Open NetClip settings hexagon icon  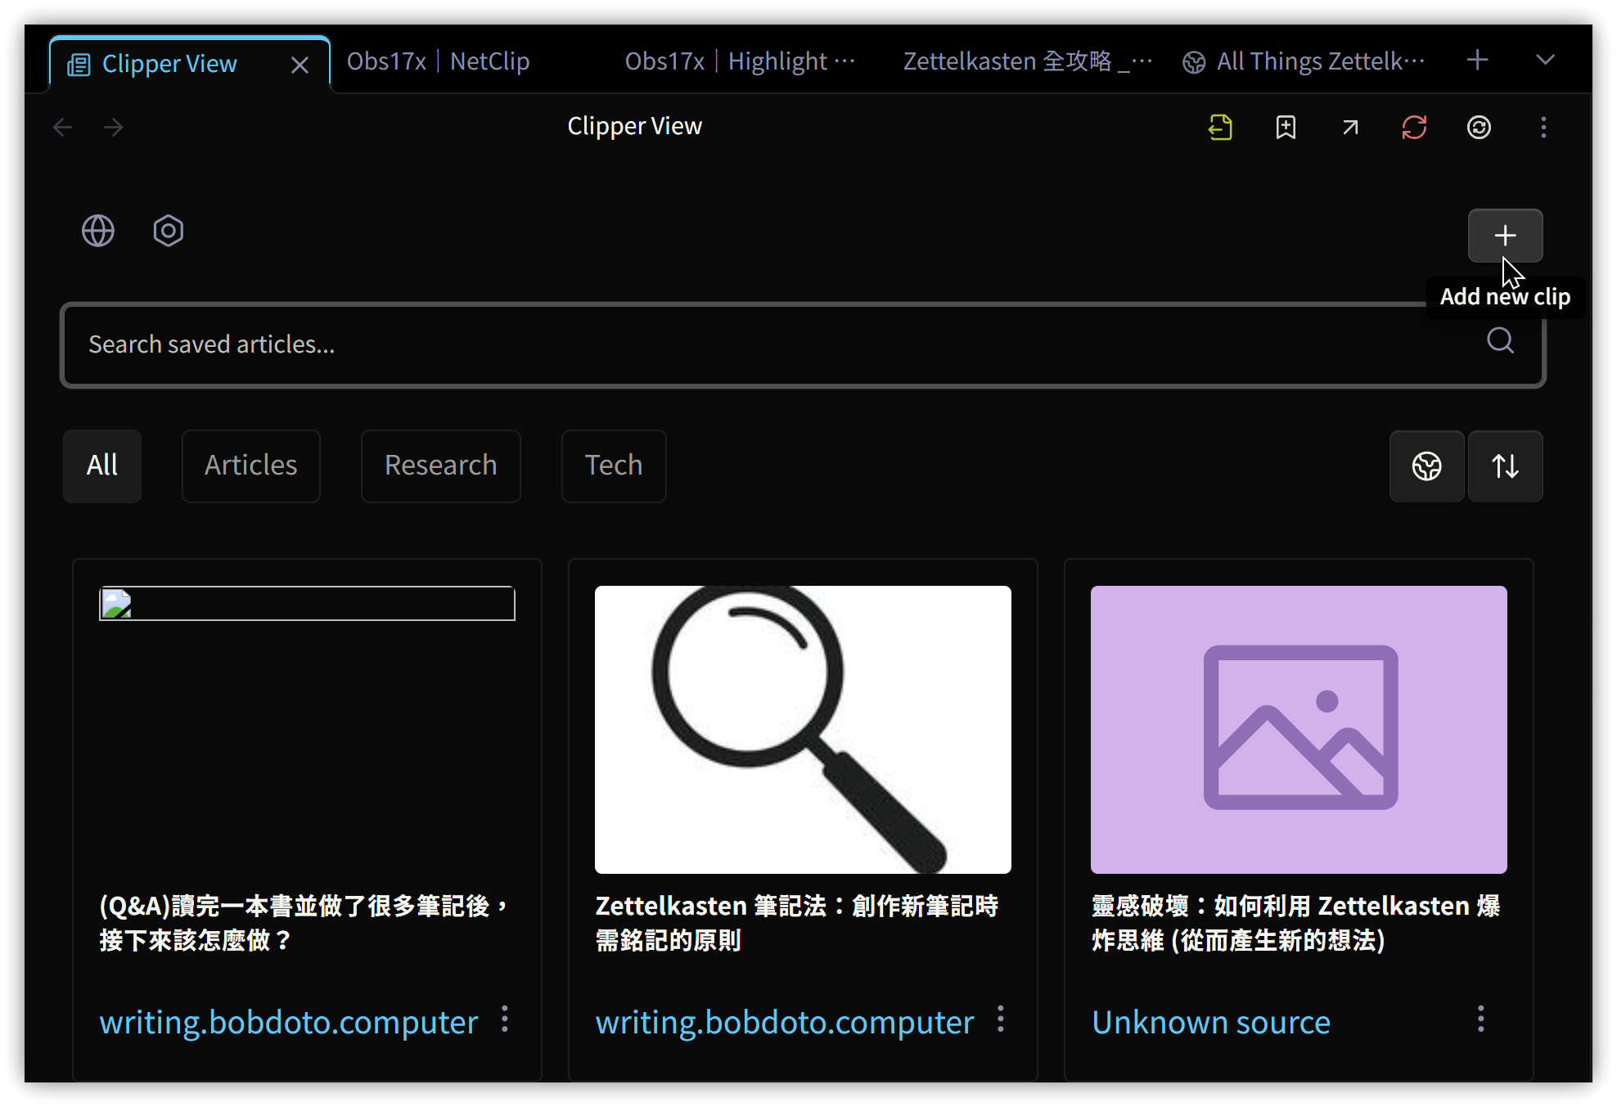[168, 231]
